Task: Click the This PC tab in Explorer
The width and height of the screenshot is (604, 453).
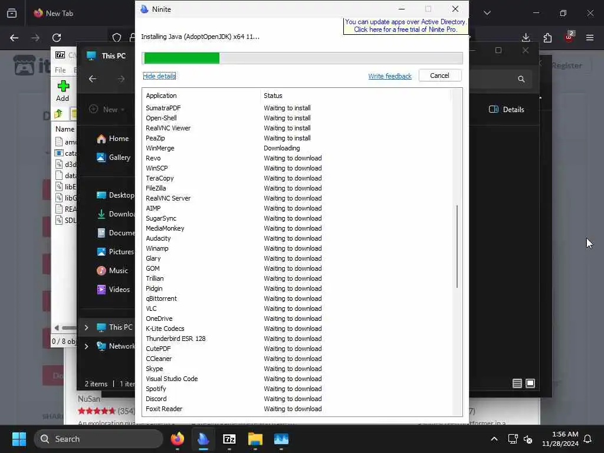Action: point(107,56)
